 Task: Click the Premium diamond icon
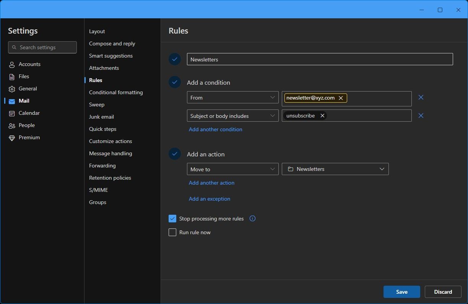pos(12,138)
